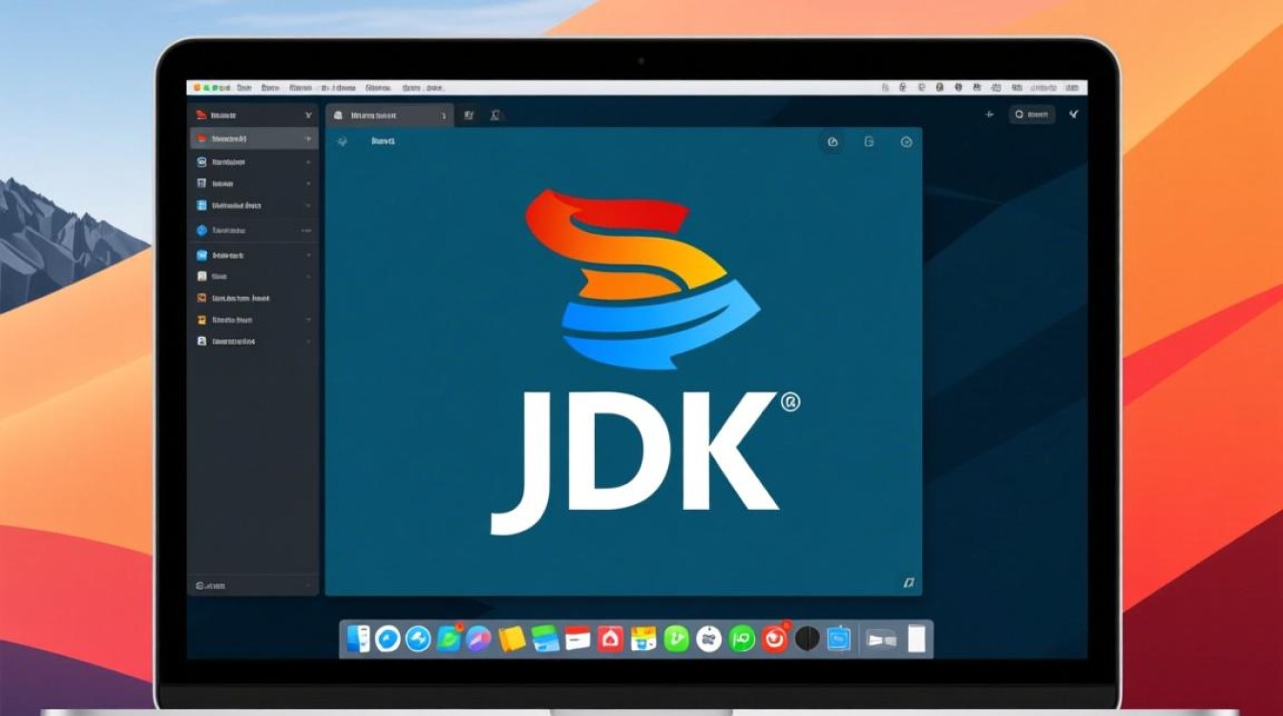Select the first tab in the tab bar

[387, 115]
